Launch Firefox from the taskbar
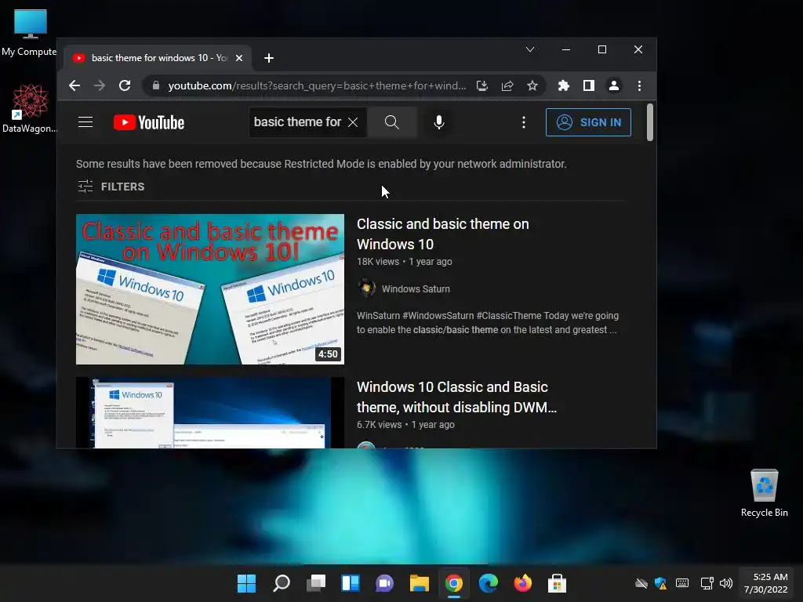This screenshot has height=602, width=803. click(x=523, y=583)
